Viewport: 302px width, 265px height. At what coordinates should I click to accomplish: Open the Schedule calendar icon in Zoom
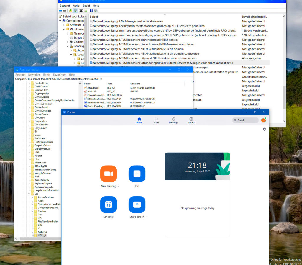(x=109, y=205)
